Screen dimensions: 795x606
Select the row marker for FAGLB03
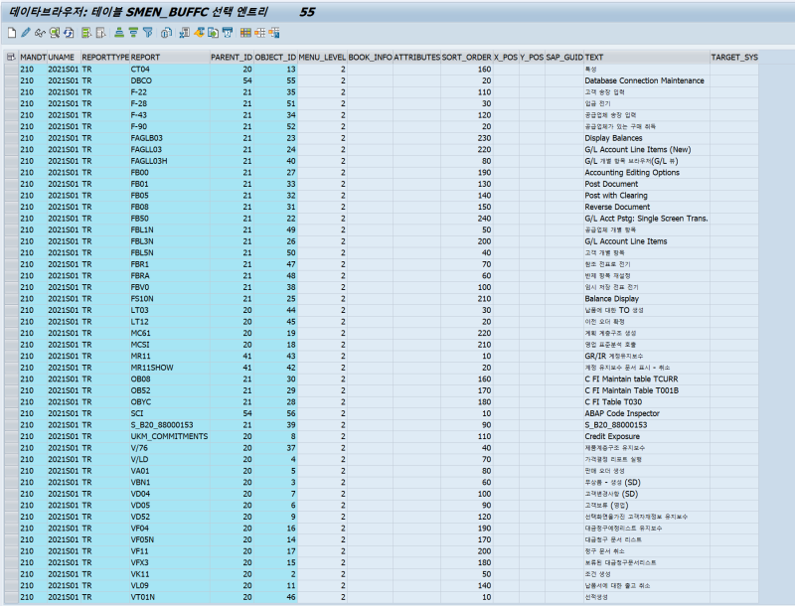[x=11, y=138]
